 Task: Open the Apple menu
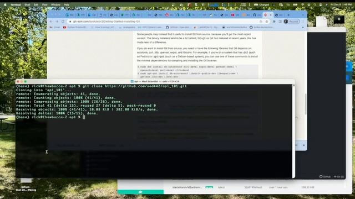5,4
